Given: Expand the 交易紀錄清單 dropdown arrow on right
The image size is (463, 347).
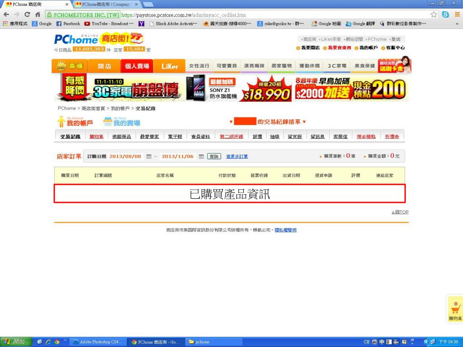Looking at the screenshot, I should tap(304, 122).
